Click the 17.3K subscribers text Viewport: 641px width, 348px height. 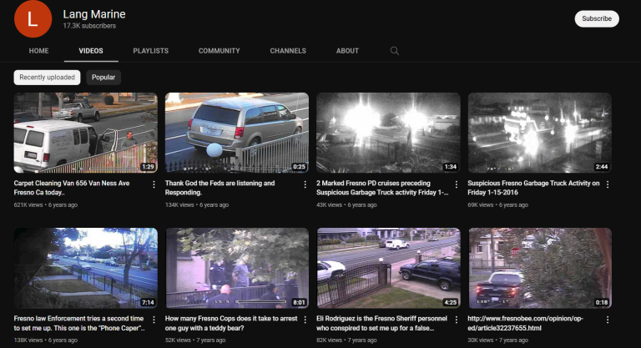coord(89,26)
